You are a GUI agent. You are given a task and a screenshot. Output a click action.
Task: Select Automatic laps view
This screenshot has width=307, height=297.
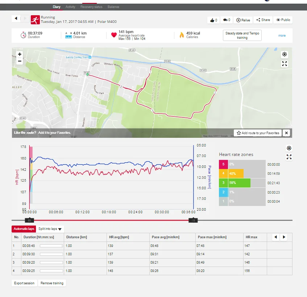click(x=23, y=229)
